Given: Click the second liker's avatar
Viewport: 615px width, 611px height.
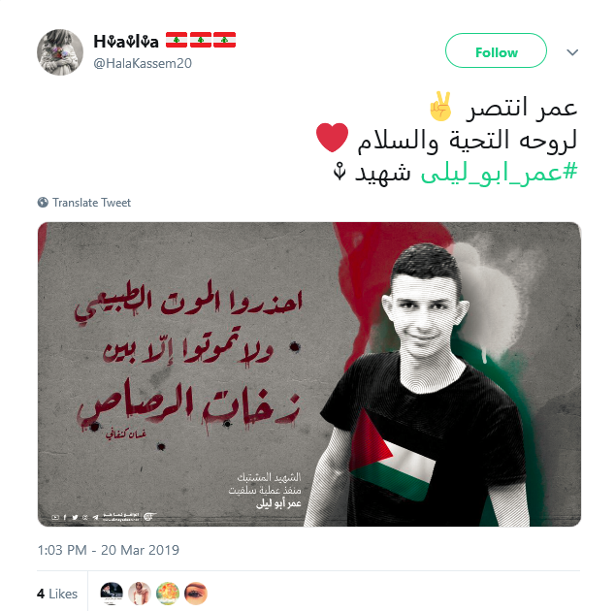Looking at the screenshot, I should tap(140, 594).
